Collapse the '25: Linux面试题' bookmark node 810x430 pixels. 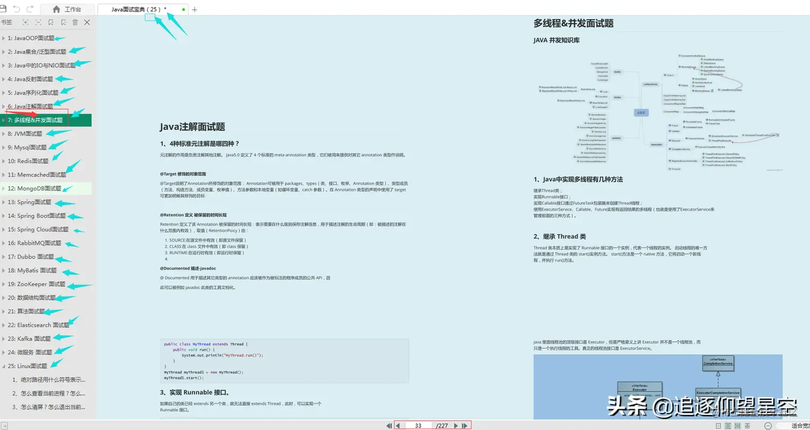(x=3, y=366)
